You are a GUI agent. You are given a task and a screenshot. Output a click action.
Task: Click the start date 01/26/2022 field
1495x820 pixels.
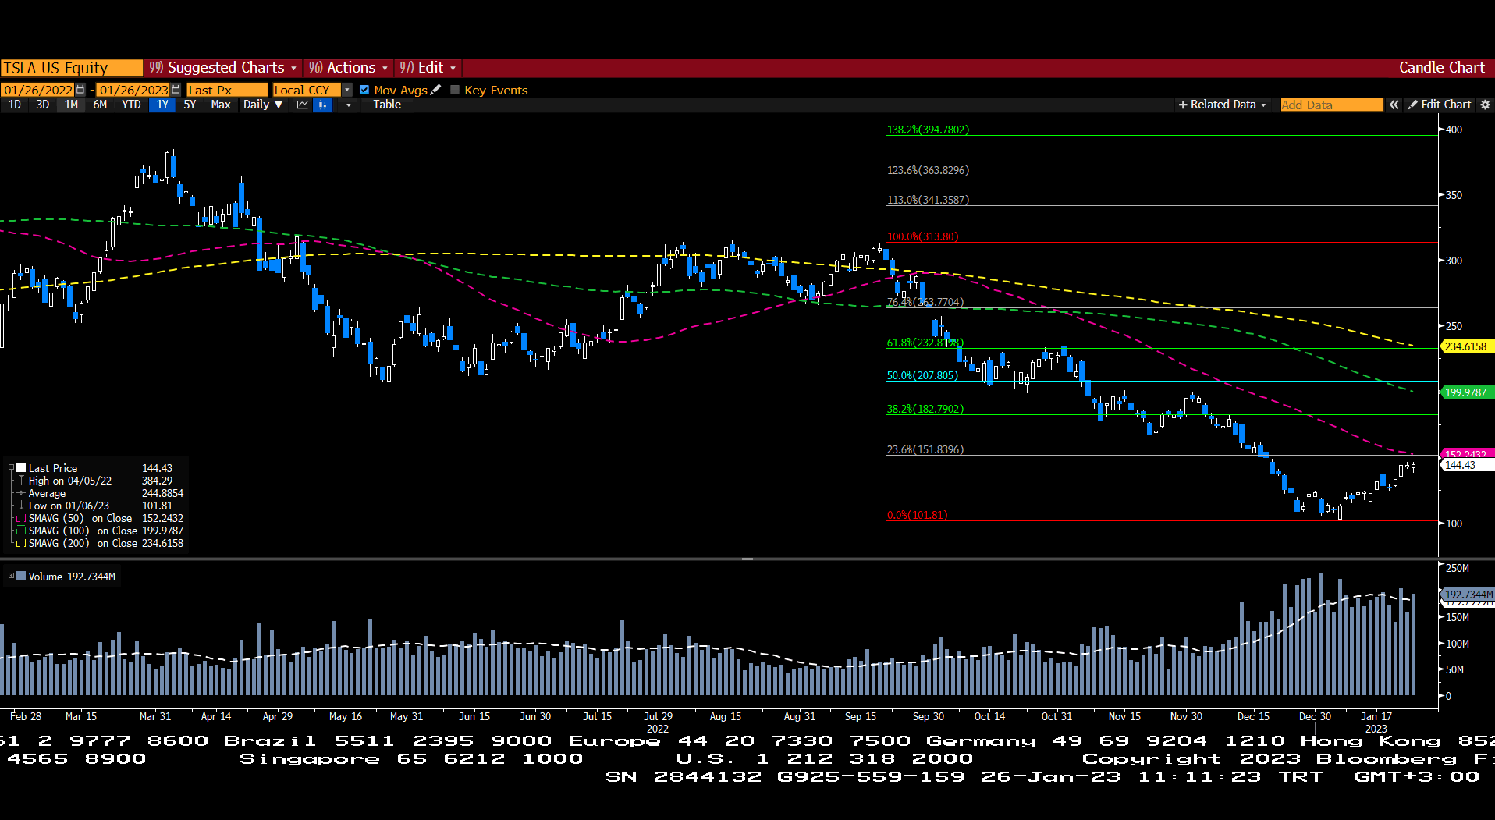(x=38, y=90)
